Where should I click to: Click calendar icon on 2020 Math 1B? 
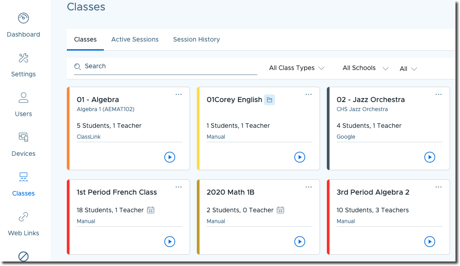point(280,210)
